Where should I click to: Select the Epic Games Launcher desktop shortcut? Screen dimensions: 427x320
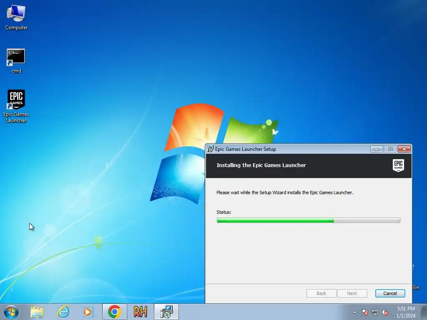[x=16, y=106]
